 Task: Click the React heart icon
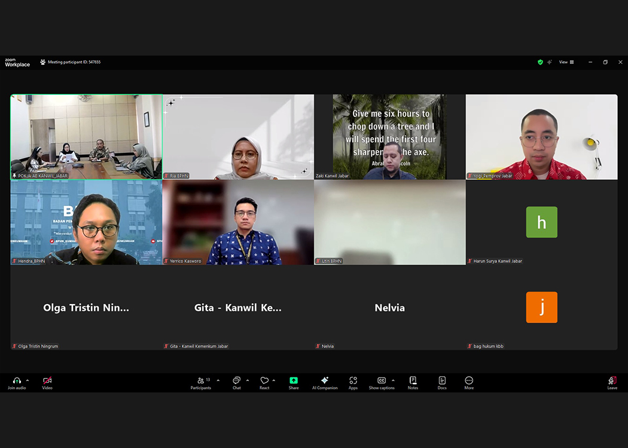coord(264,381)
